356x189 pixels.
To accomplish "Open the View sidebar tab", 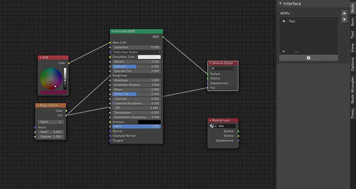I will 352,48.
